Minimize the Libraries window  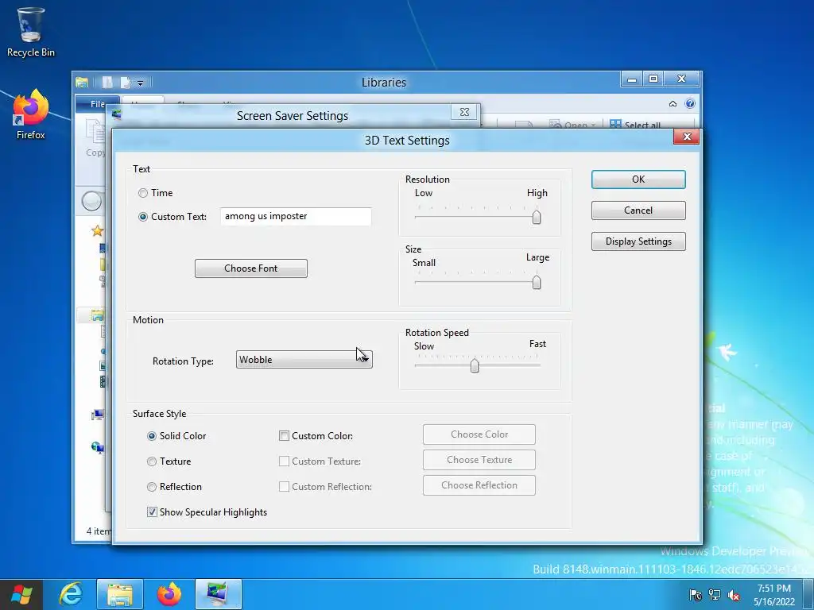point(632,79)
